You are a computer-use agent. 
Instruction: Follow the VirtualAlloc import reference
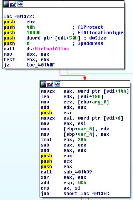(52, 49)
